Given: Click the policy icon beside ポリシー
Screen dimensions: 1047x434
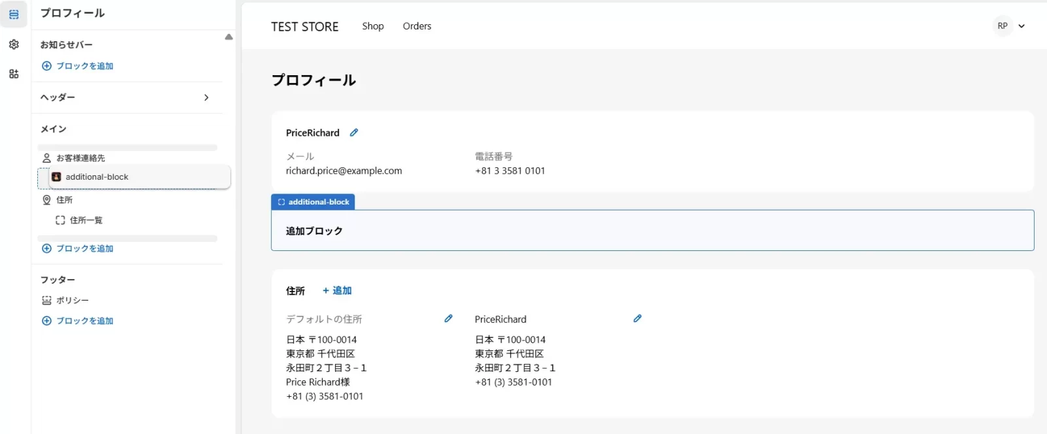Looking at the screenshot, I should (46, 301).
